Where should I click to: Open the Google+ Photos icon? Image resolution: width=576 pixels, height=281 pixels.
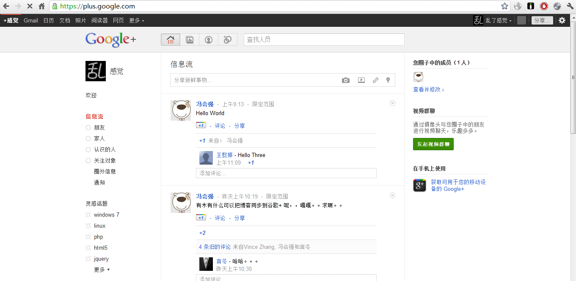[190, 40]
